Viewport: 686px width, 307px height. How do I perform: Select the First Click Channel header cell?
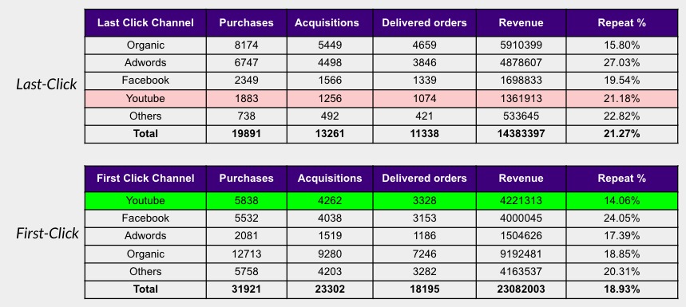[145, 178]
